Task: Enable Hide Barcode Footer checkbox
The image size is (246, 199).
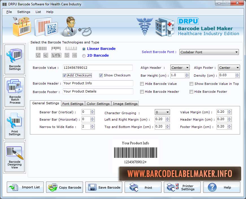Action: (191, 92)
